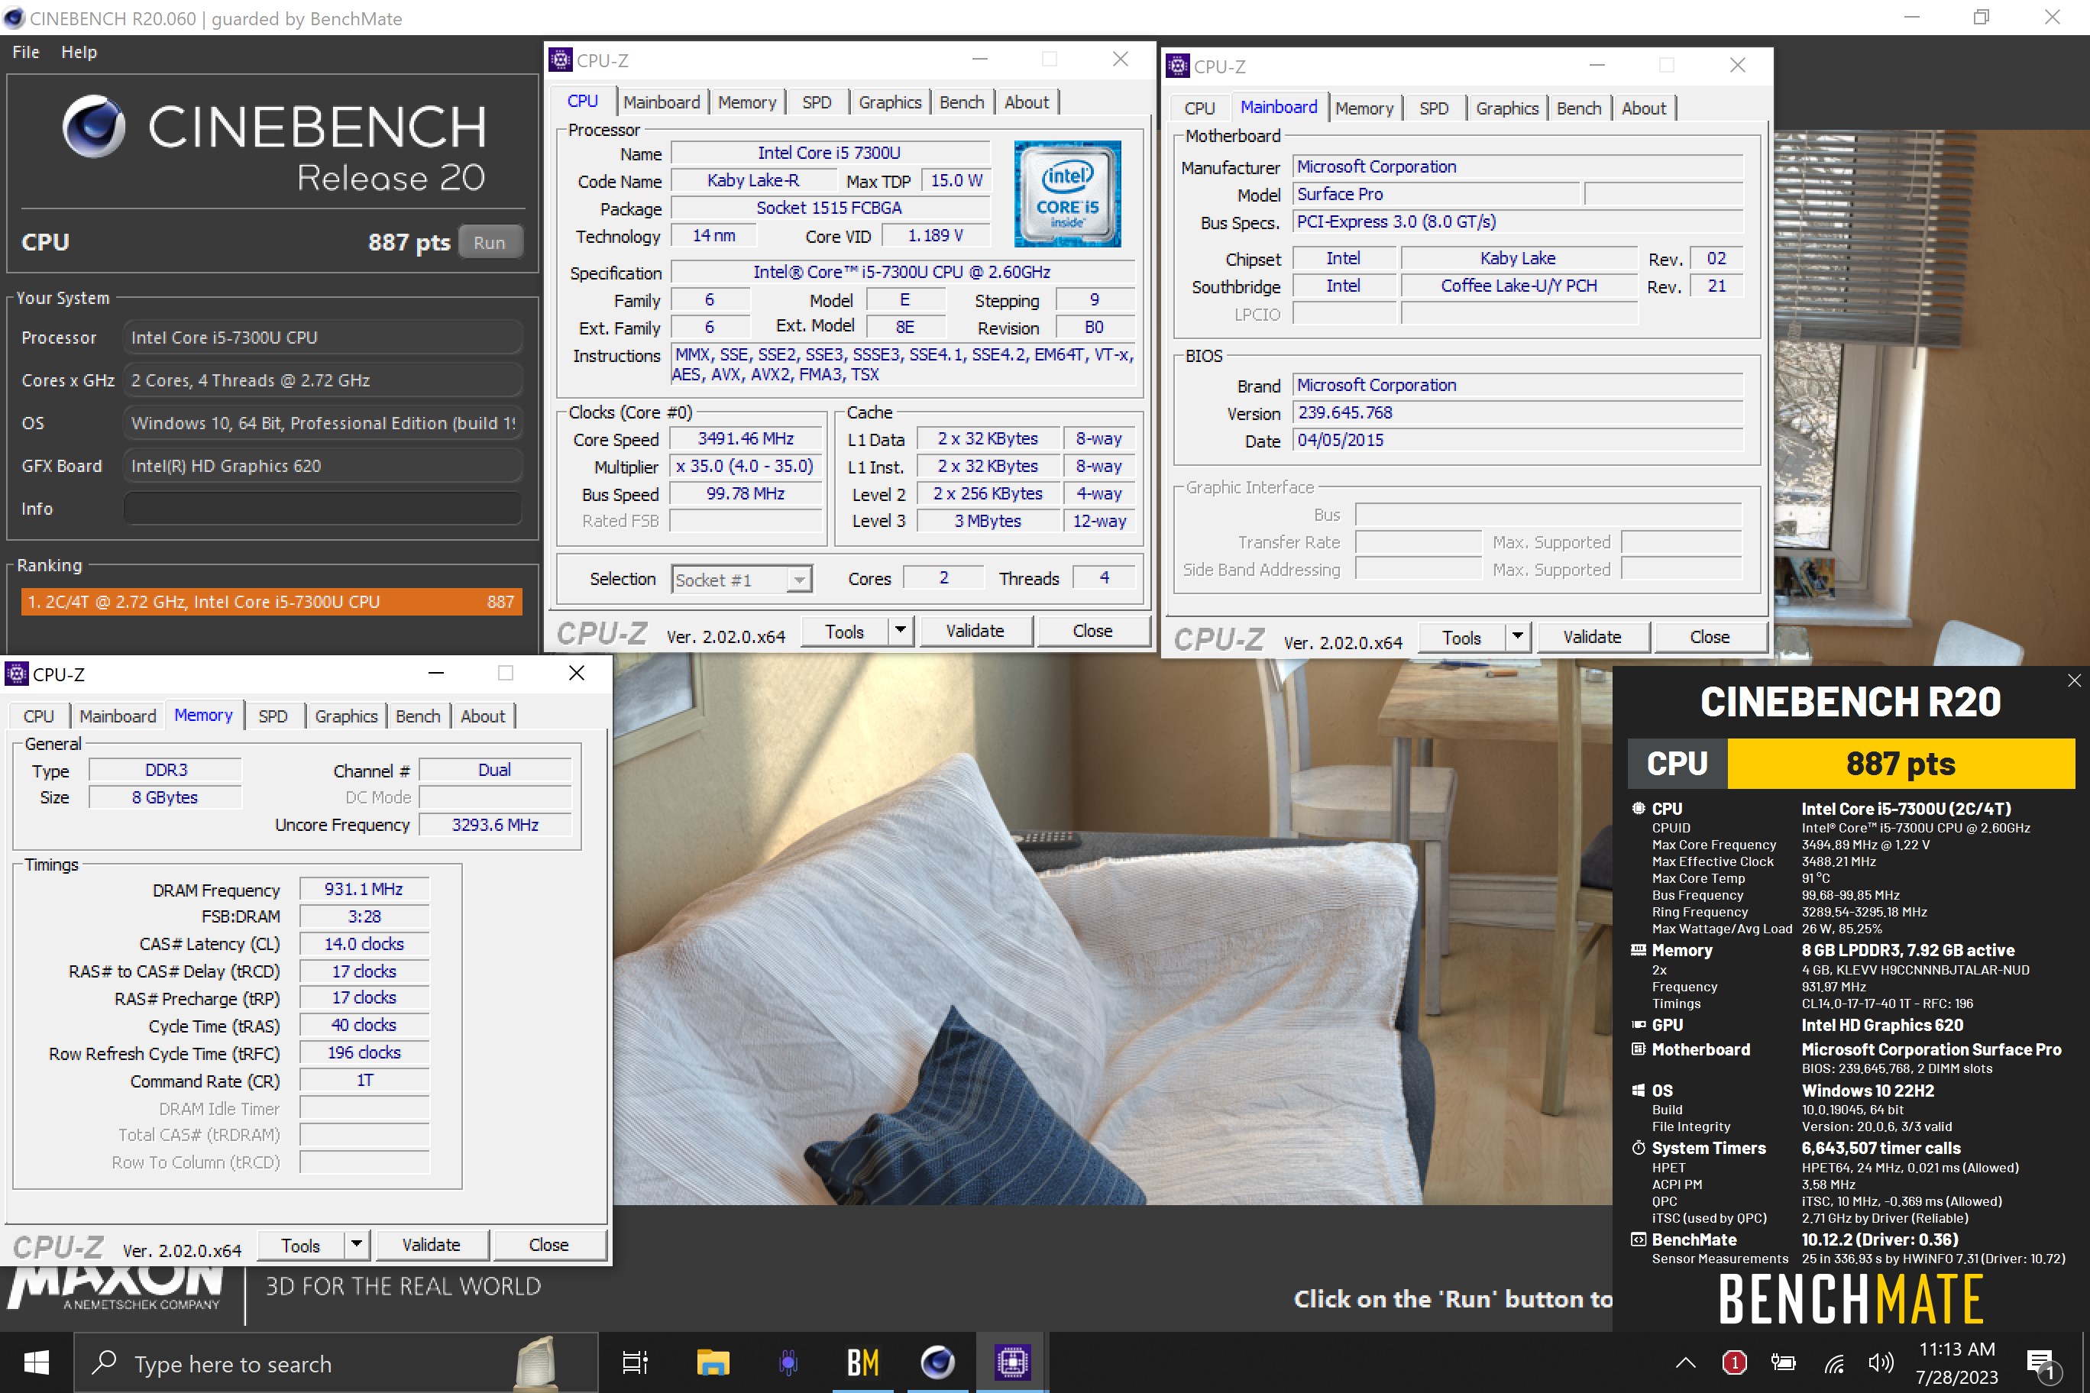Click the 239.645.768 BIOS Version value
This screenshot has height=1393, width=2090.
(x=1517, y=413)
